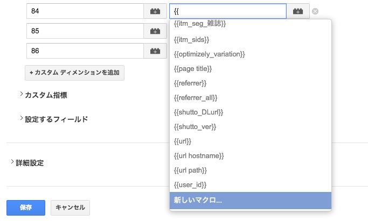368x221 pixels.
Task: Click macro picker icon beside index 84
Action: [x=155, y=11]
